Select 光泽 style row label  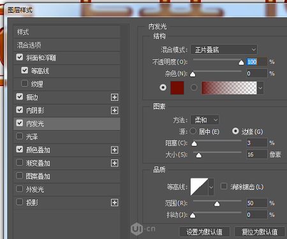pos(32,137)
